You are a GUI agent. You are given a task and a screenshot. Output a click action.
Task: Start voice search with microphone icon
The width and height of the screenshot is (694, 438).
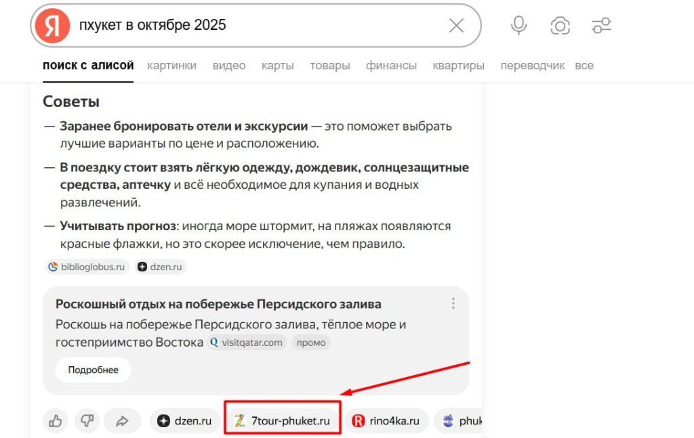(518, 26)
